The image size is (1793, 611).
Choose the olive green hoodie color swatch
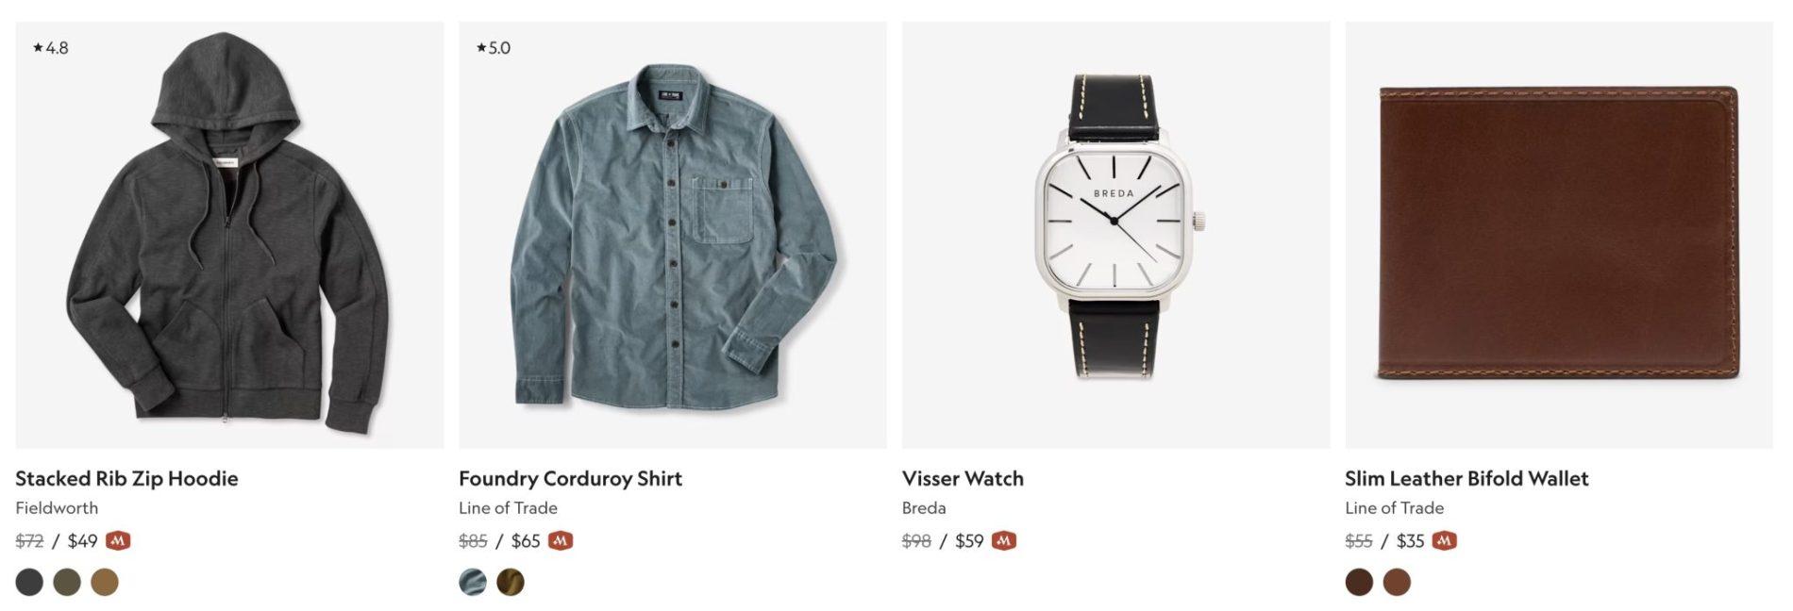pos(67,582)
